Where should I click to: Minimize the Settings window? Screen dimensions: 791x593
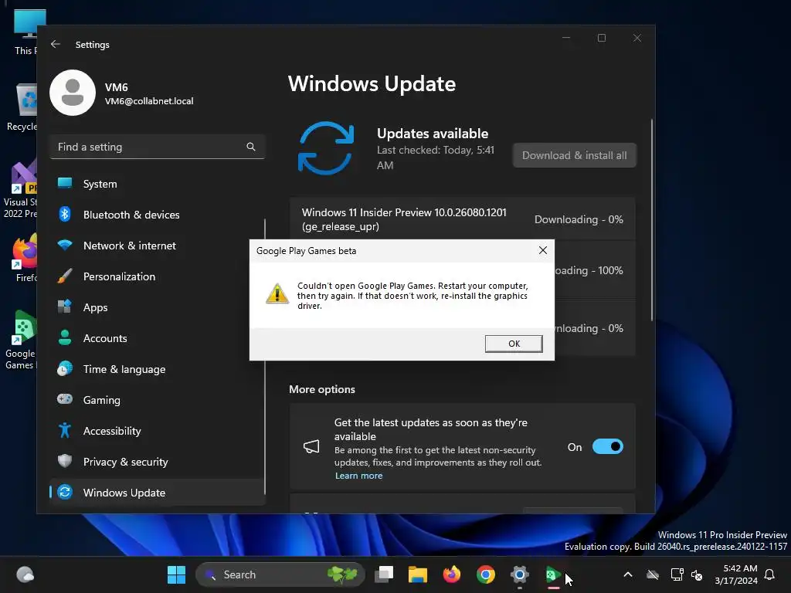pyautogui.click(x=566, y=38)
